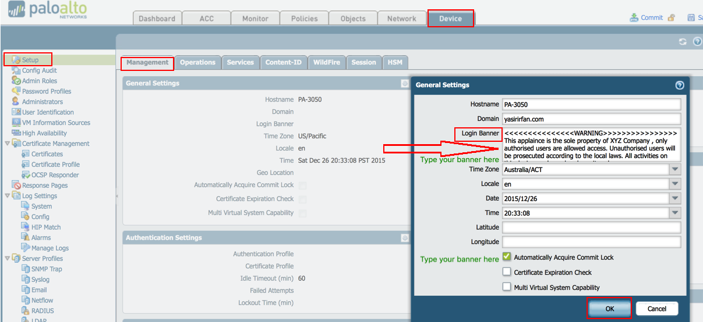
Task: Cancel the General Settings dialog
Action: click(x=657, y=309)
